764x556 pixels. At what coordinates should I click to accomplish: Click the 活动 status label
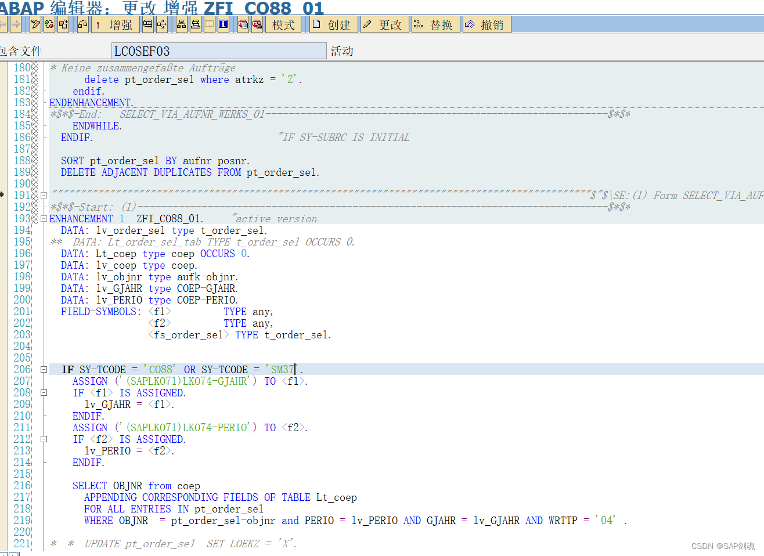pyautogui.click(x=342, y=51)
